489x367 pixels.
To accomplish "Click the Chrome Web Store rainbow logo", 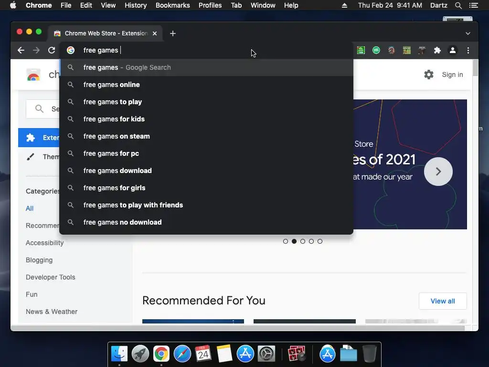I will click(33, 75).
